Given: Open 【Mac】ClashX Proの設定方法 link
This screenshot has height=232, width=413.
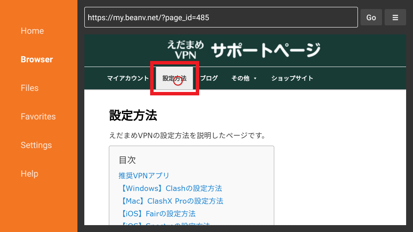Looking at the screenshot, I should coord(171,201).
